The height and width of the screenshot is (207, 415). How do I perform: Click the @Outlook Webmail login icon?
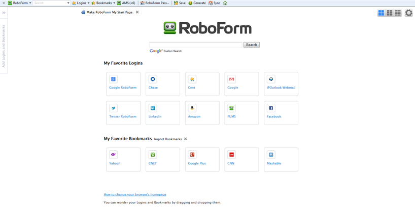click(x=271, y=79)
